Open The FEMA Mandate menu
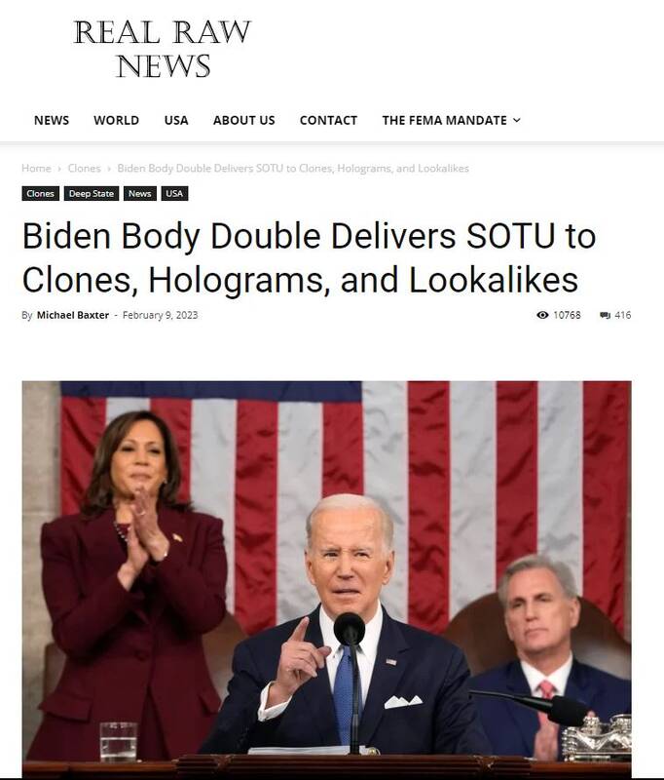Viewport: 664px width, 780px height. [445, 120]
